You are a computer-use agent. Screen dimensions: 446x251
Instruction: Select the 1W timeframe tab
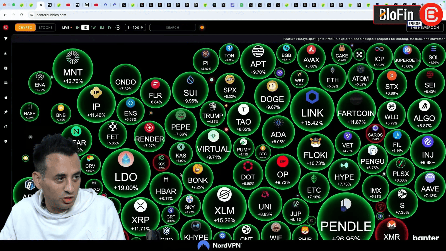(x=93, y=28)
